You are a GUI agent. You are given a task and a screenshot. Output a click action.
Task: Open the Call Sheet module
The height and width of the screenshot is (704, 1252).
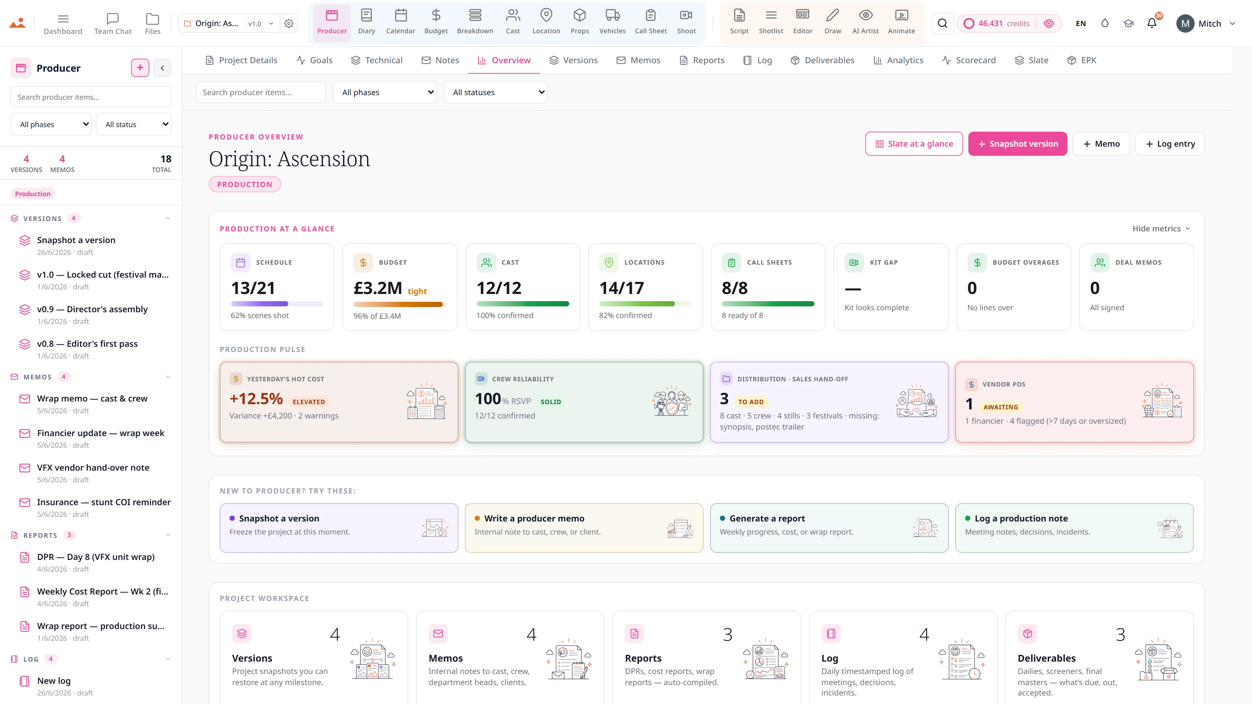point(651,22)
